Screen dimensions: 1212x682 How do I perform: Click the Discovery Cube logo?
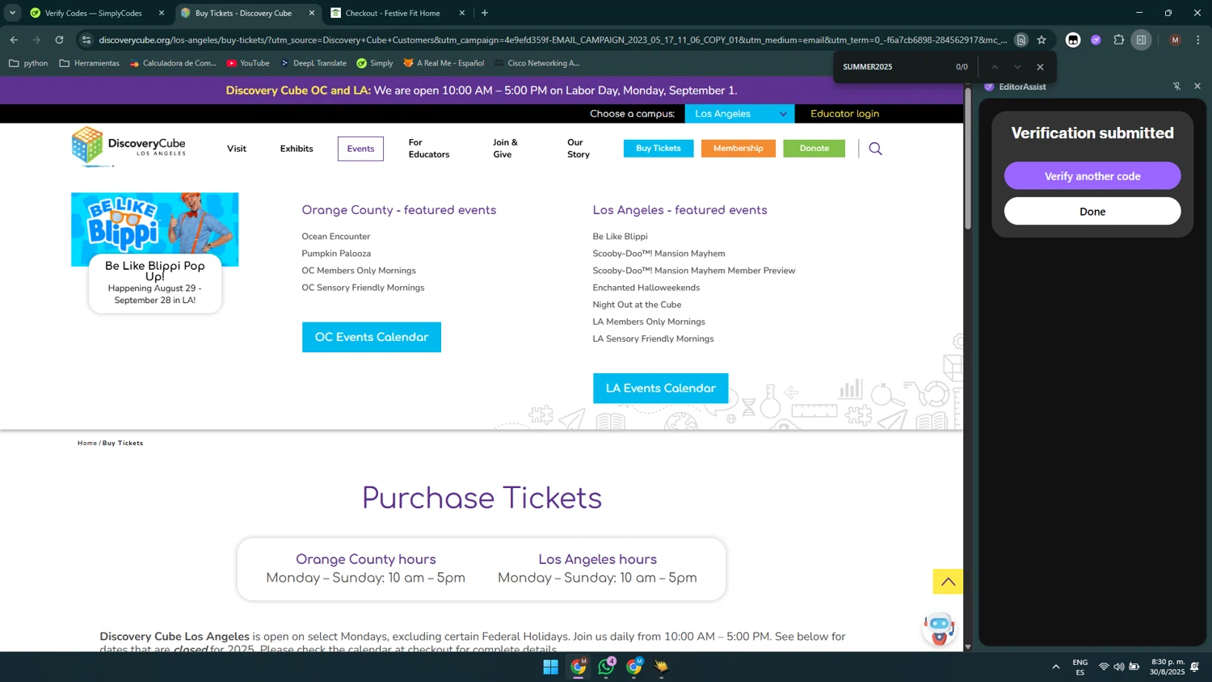[x=128, y=146]
